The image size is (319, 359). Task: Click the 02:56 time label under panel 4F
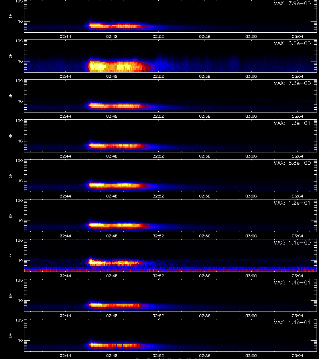pyautogui.click(x=205, y=156)
